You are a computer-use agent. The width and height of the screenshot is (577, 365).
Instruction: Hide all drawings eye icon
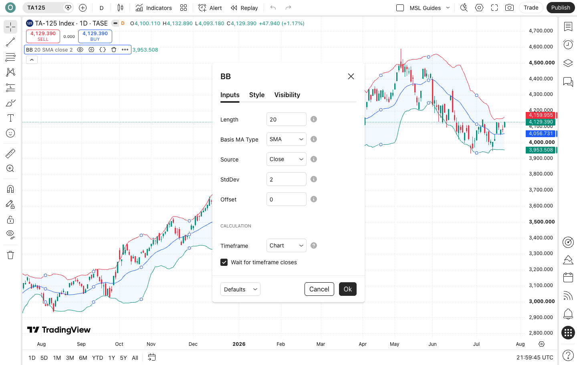10,235
